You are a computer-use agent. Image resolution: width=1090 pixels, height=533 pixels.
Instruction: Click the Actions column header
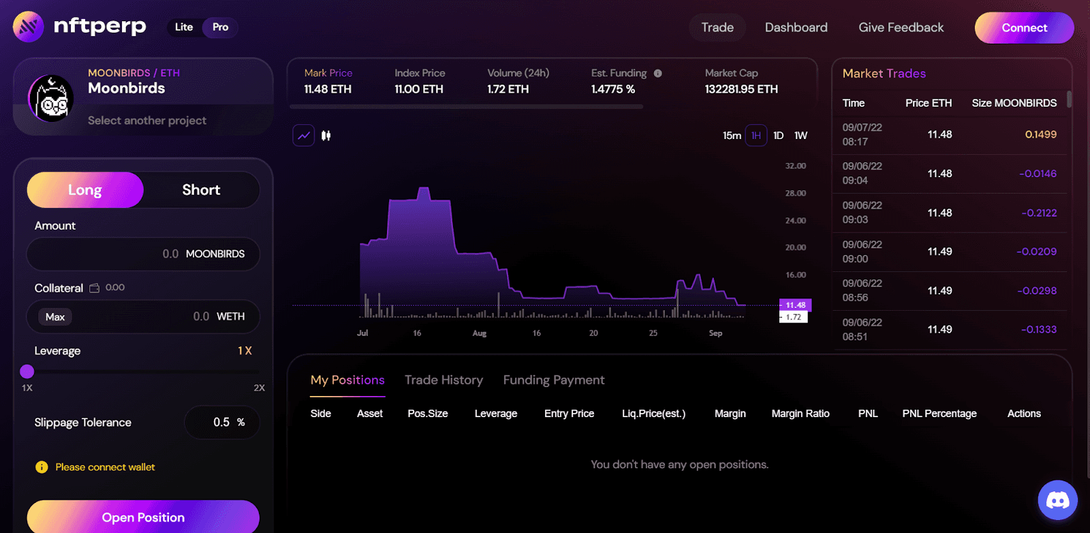pos(1024,414)
